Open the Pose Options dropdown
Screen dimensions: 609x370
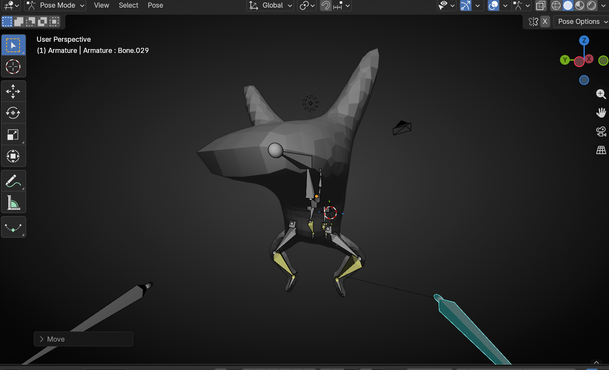[581, 22]
